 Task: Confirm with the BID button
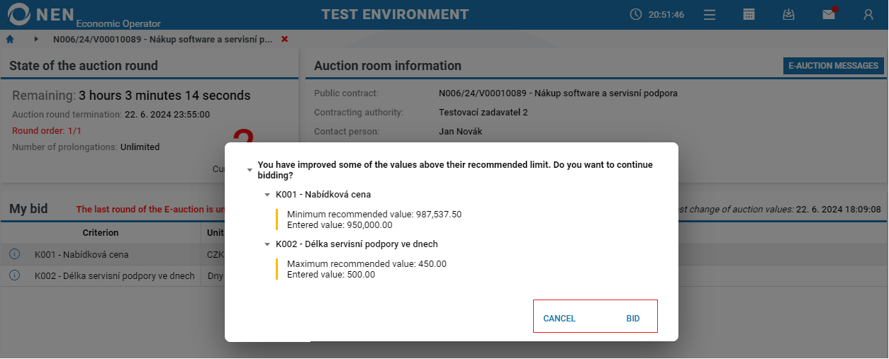coord(633,319)
